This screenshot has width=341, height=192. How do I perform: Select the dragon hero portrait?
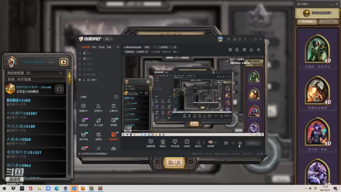click(x=317, y=90)
